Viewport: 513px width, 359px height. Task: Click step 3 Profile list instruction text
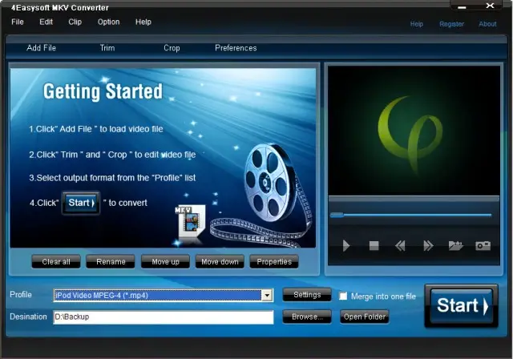coord(112,178)
